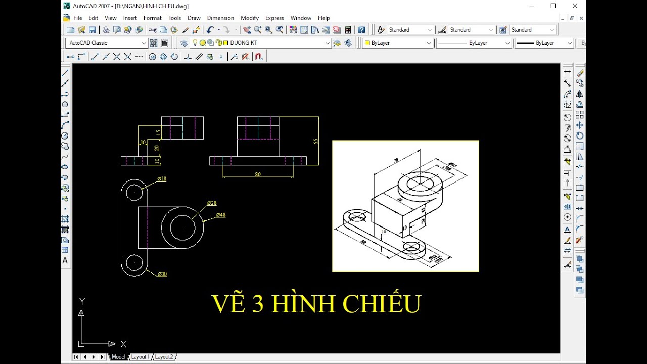Click the Save icon in toolbar
The image size is (647, 364).
coord(92,30)
